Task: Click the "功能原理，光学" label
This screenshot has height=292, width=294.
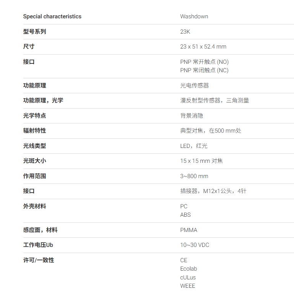Action: [x=43, y=101]
